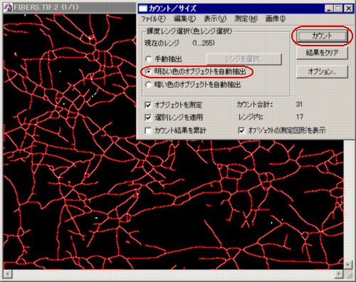
Task: Click the カウント合計 value 31
Action: (x=299, y=105)
